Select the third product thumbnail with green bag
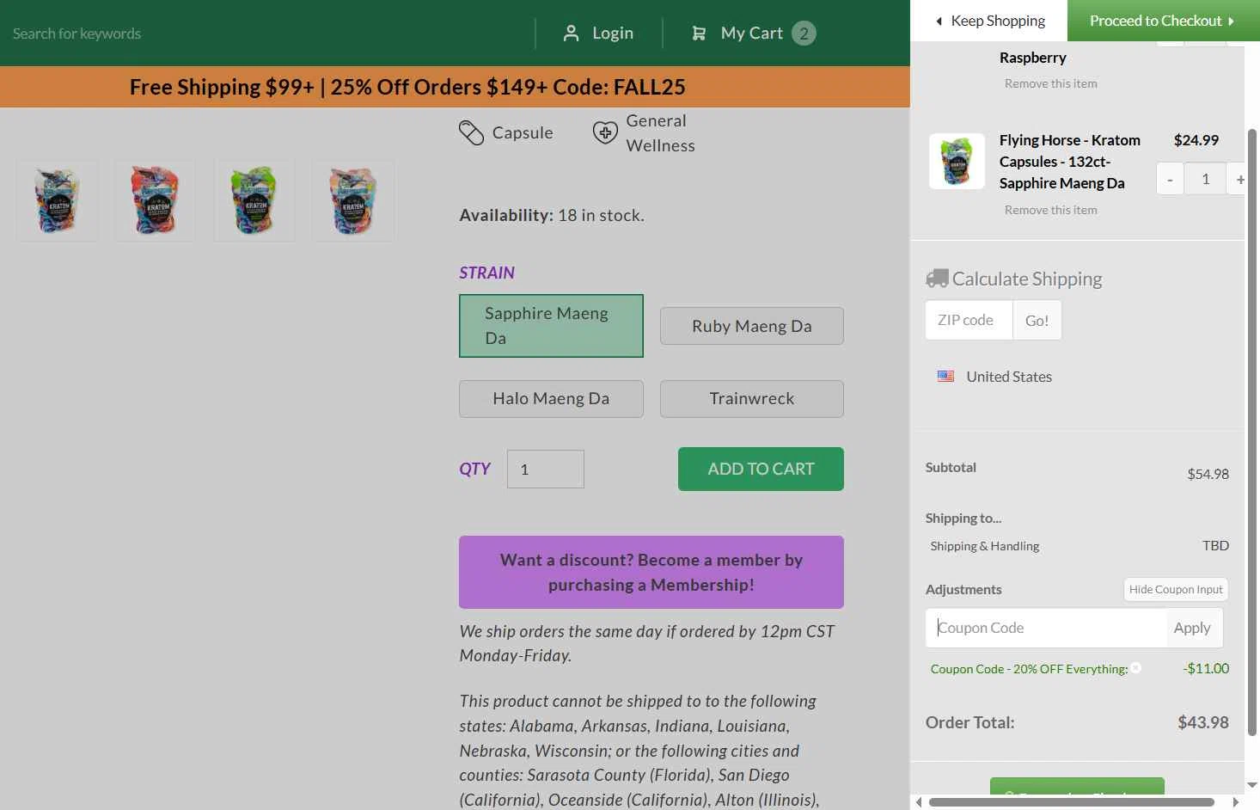The width and height of the screenshot is (1260, 810). click(x=254, y=200)
